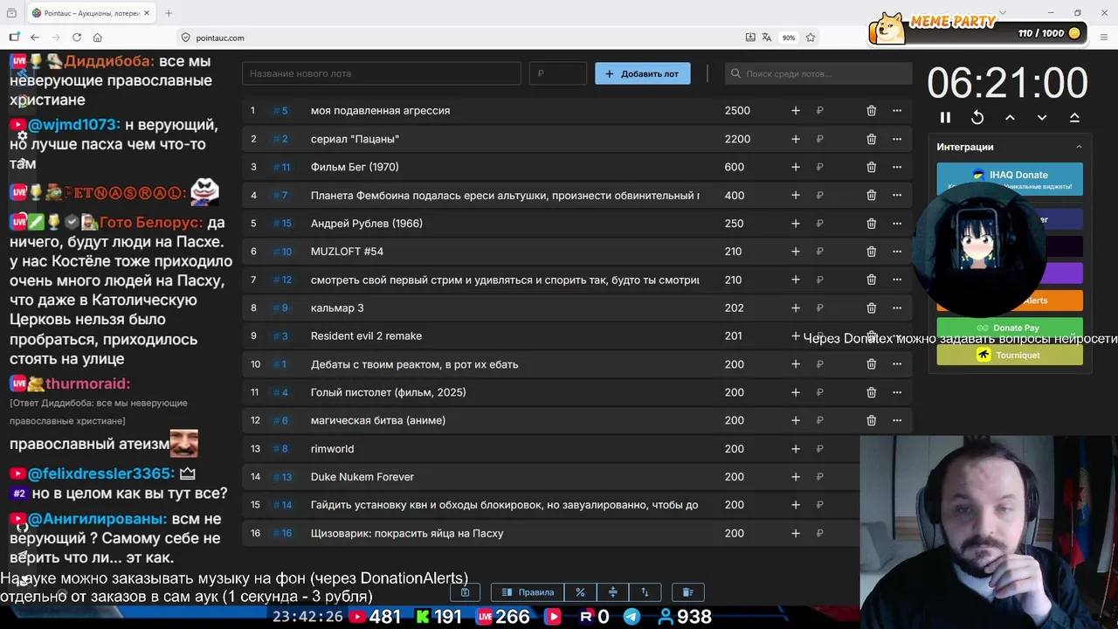This screenshot has height=629, width=1118.
Task: Click plus icon on Планета Фембоина row
Action: [796, 196]
